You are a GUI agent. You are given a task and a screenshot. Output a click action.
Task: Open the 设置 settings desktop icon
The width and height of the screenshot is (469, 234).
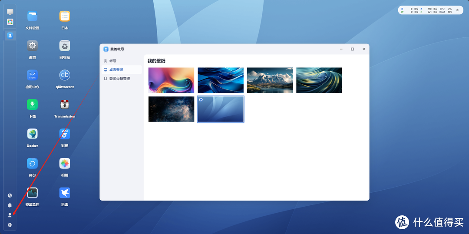coord(32,46)
